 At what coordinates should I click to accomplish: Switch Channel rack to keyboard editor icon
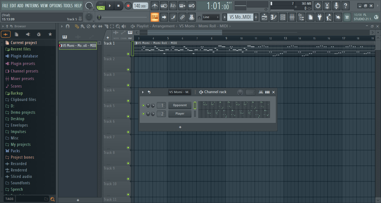267,92
